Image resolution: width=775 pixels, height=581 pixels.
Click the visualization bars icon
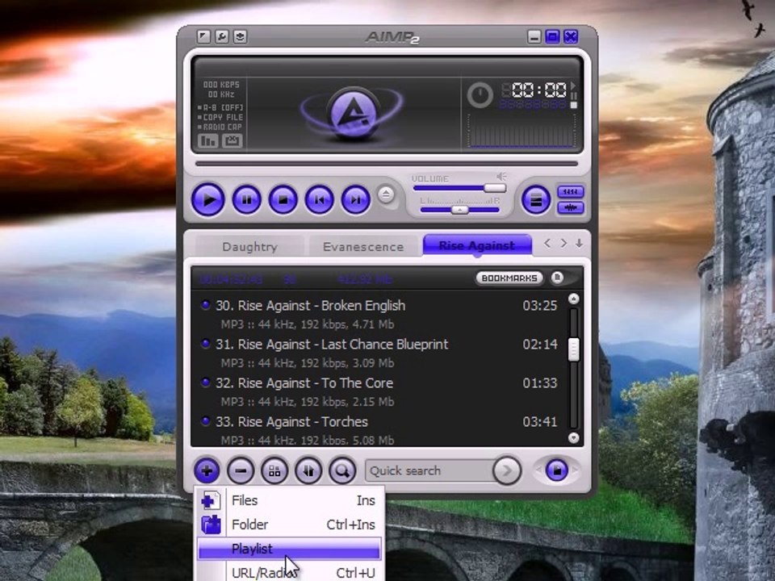pos(208,141)
